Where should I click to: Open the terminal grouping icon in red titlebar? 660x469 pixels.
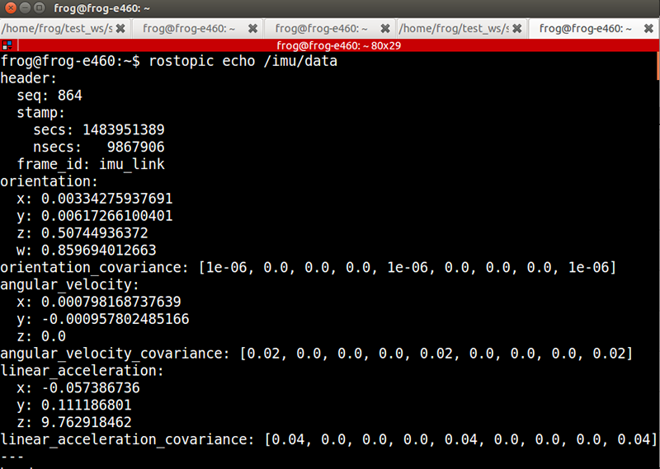[7, 45]
